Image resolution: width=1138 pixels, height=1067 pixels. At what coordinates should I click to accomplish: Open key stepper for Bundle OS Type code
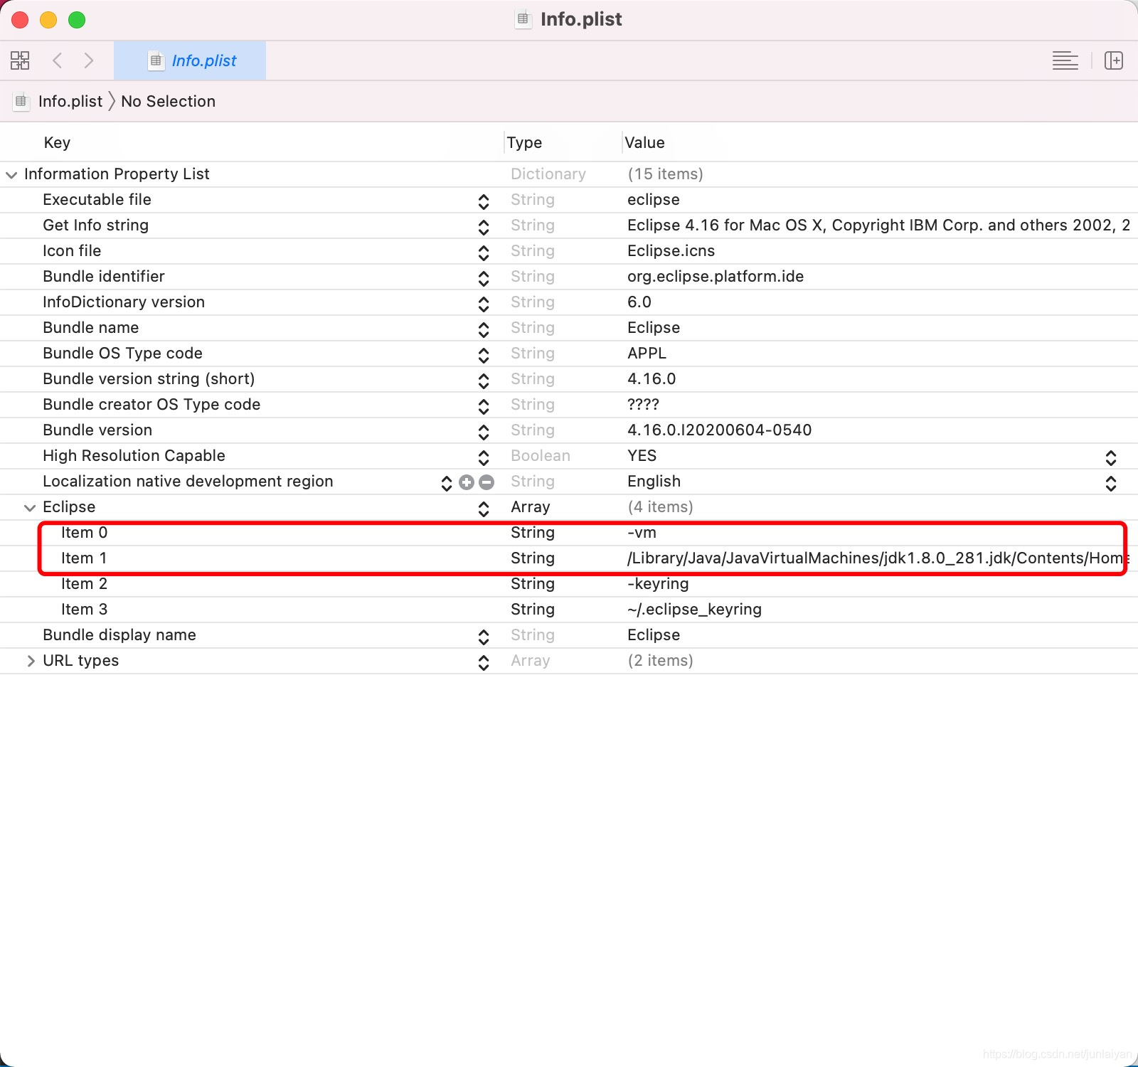click(x=484, y=355)
